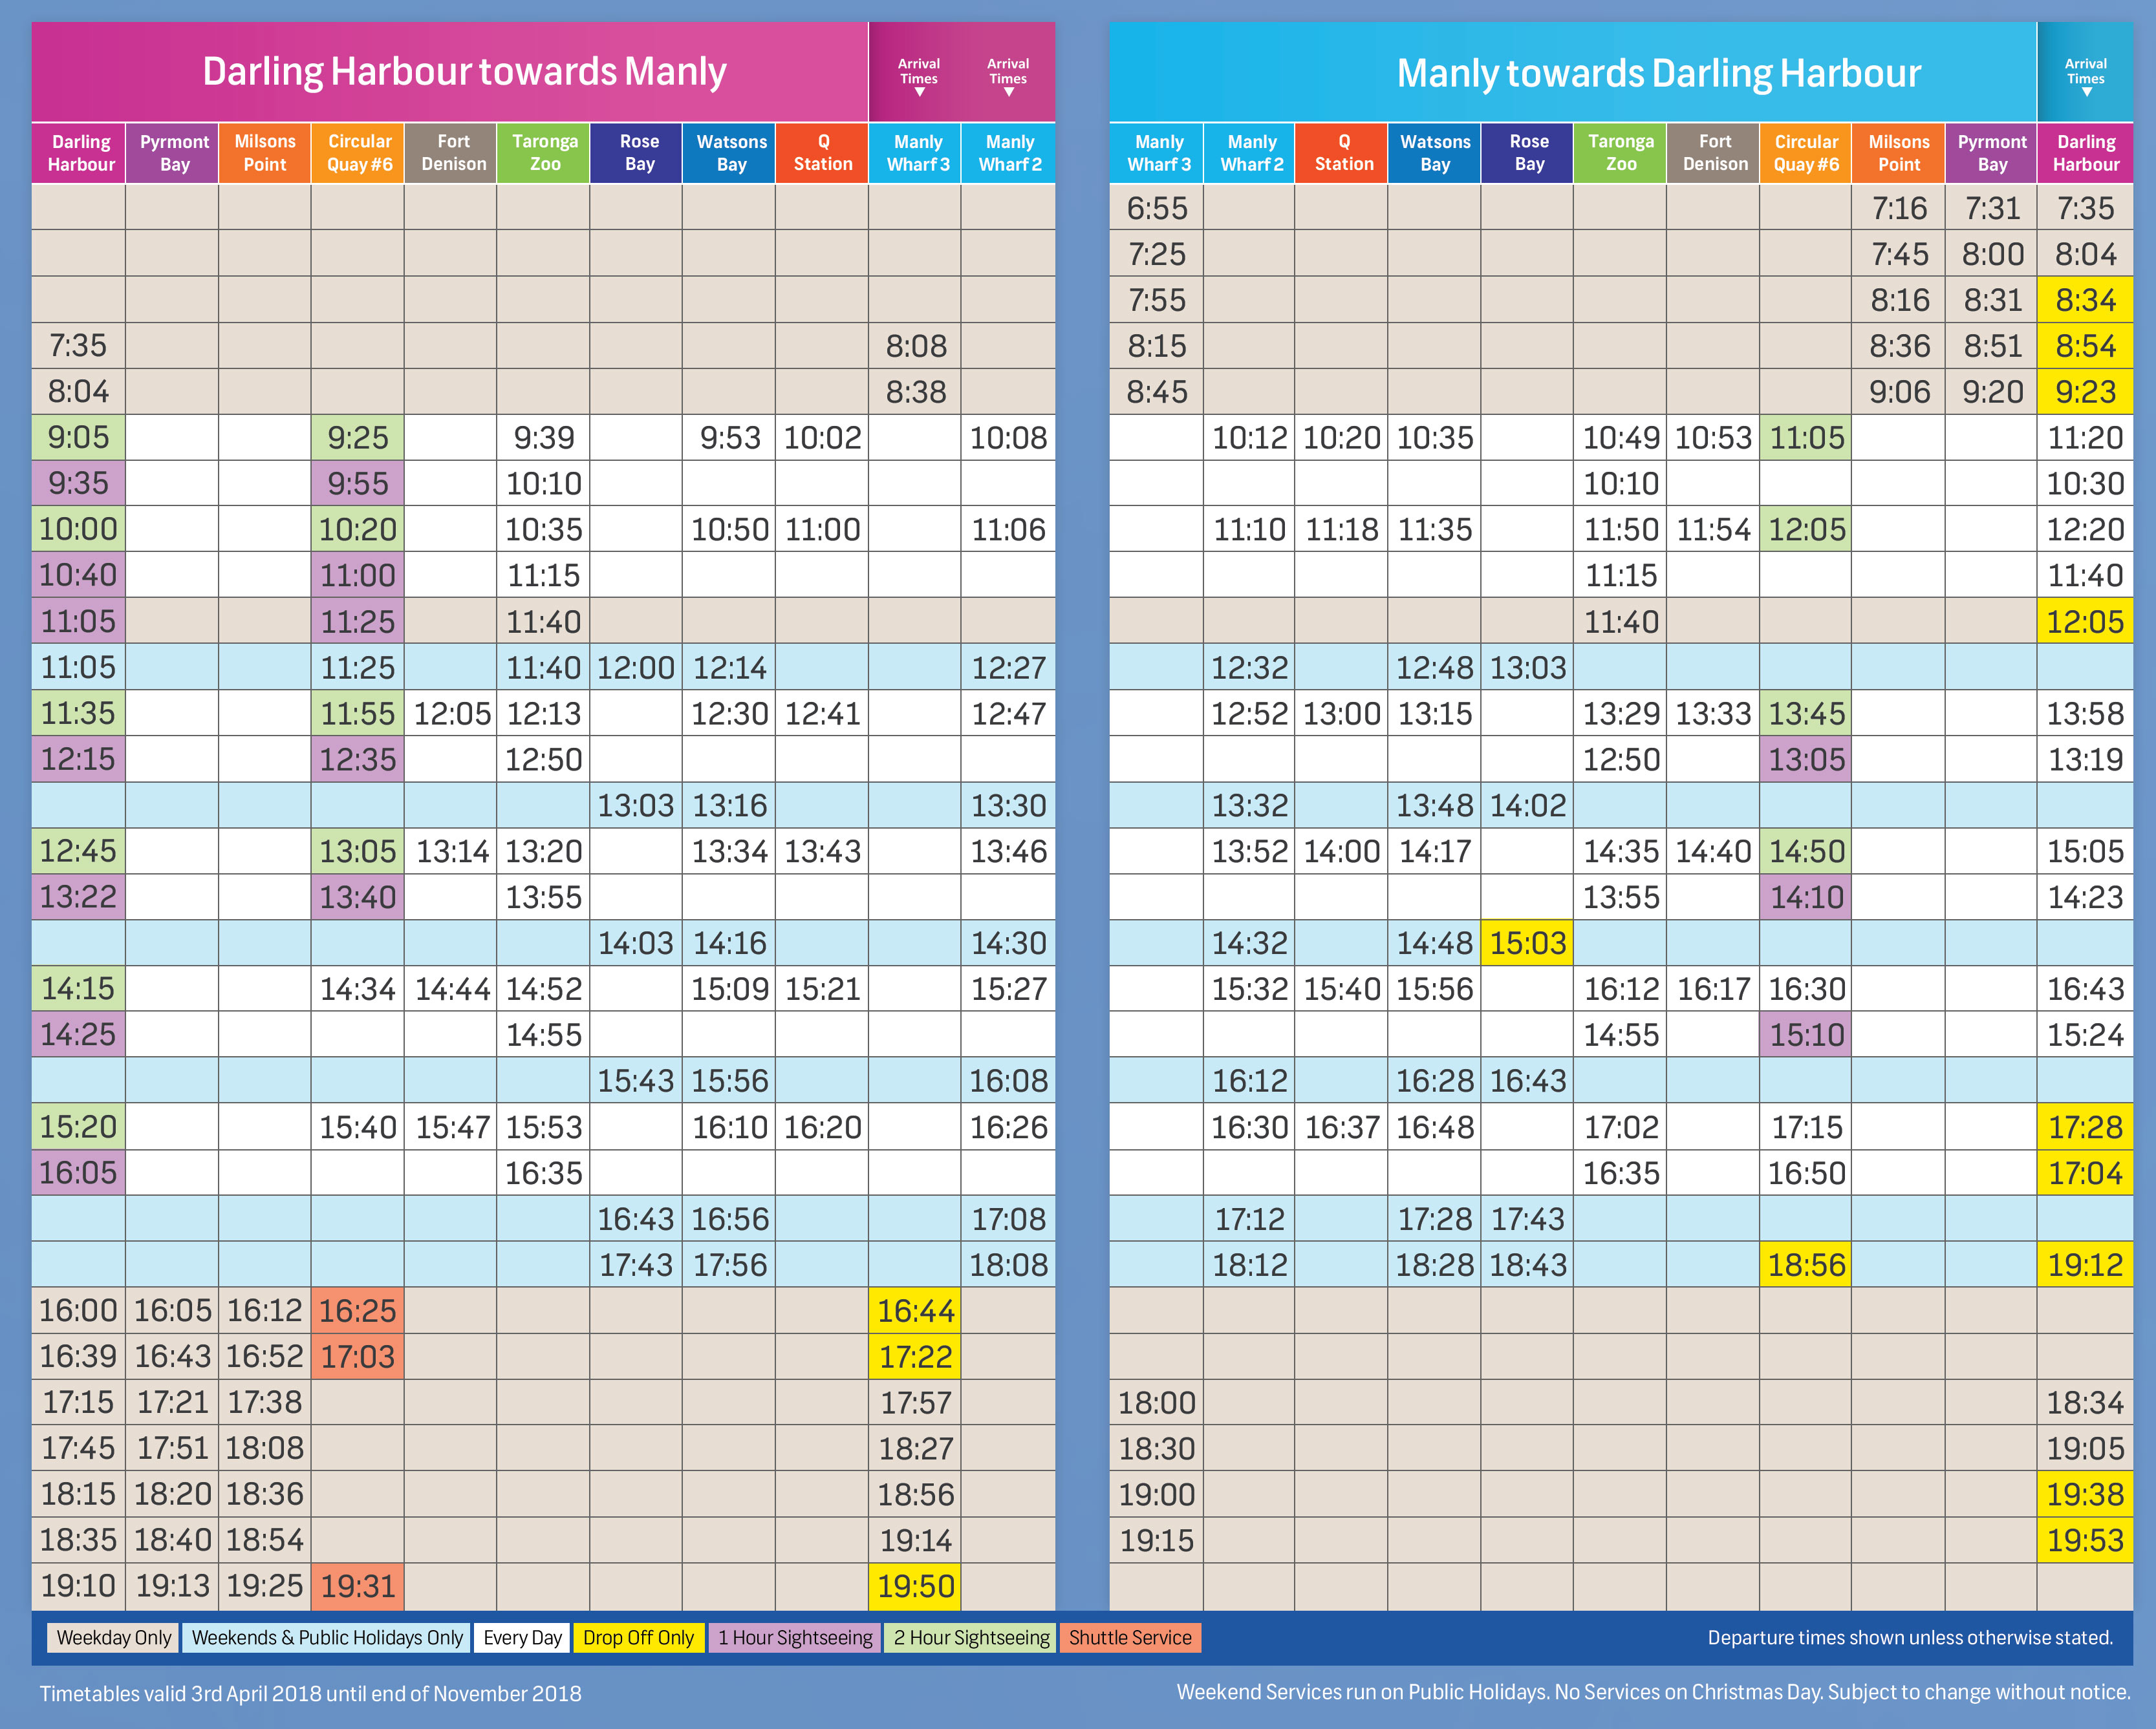Click the orange 19:31 Circular Quay time
This screenshot has height=1729, width=2156.
[358, 1586]
